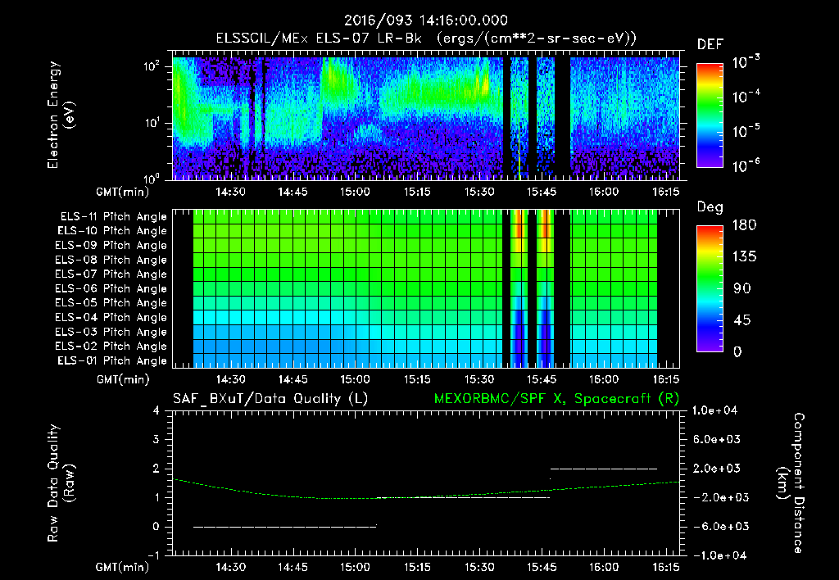The width and height of the screenshot is (839, 580).
Task: Select the ELS-05 Pitch Angle label
Action: [111, 303]
